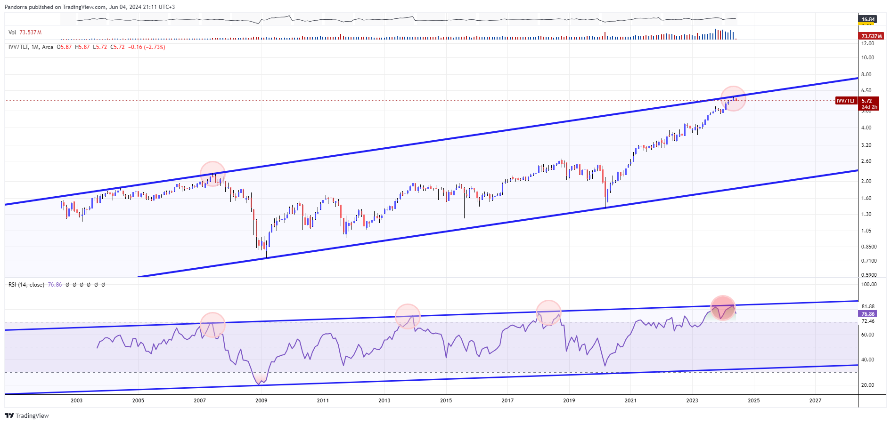
Task: Click the 4.00 price axis label
Action: 866,128
